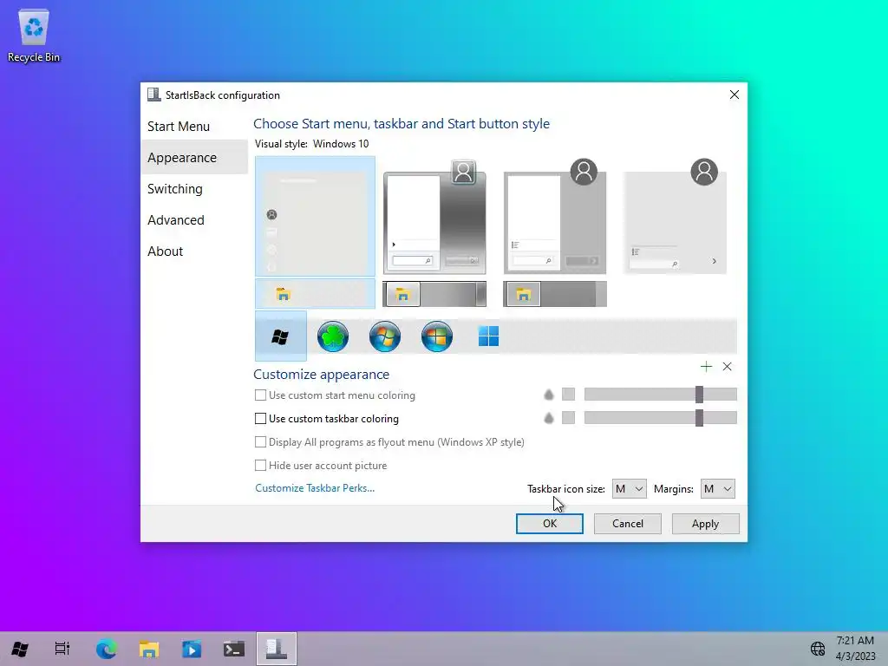Viewport: 888px width, 666px height.
Task: Select the highlighted Windows 10 start menu style
Action: point(315,216)
